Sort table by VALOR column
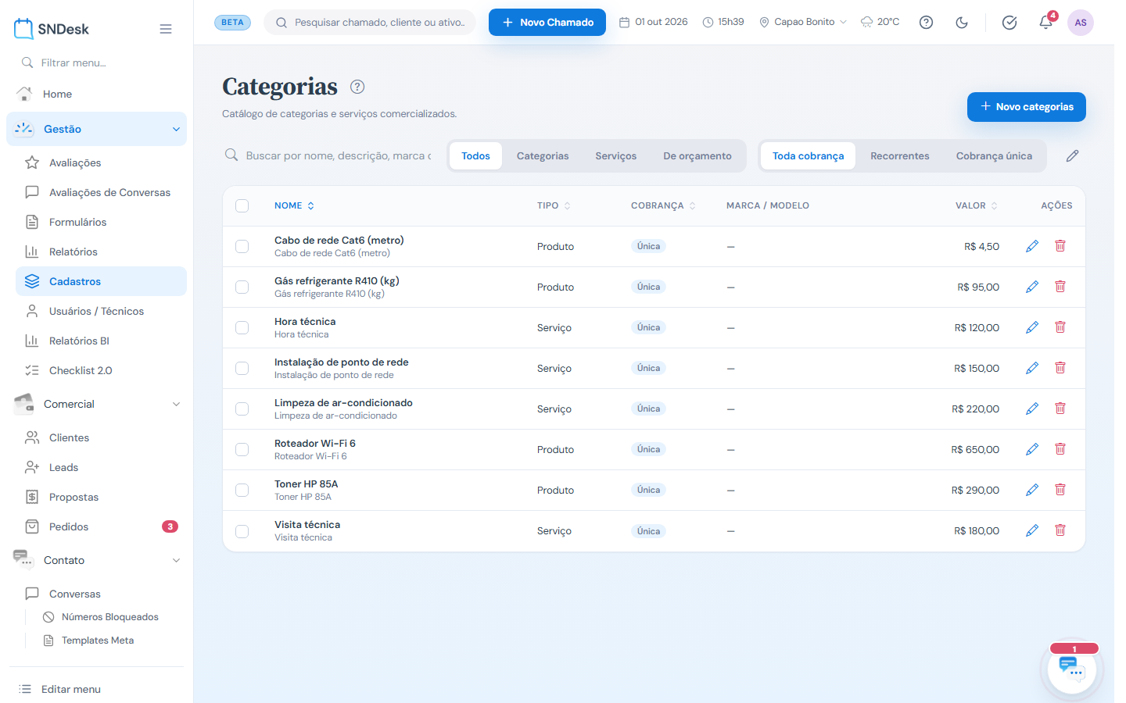This screenshot has width=1126, height=703. point(976,205)
